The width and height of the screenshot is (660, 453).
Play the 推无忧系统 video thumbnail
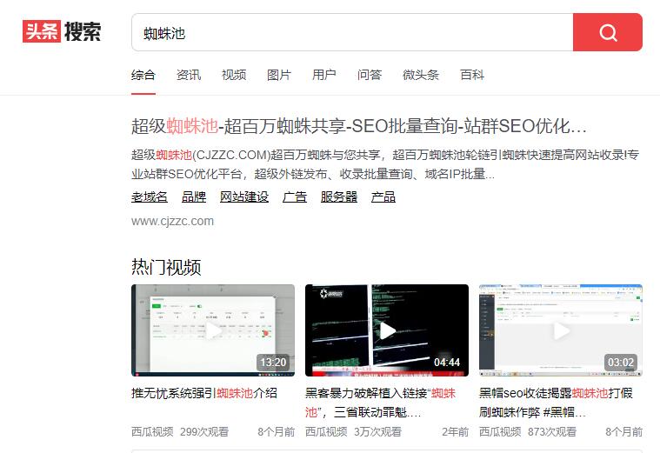coord(212,330)
